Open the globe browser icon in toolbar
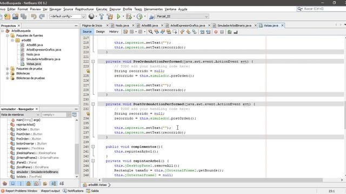The width and height of the screenshot is (346, 194). [x=91, y=16]
